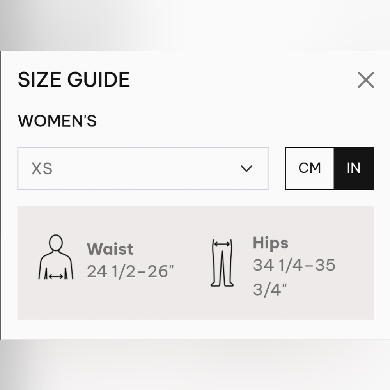Screen dimensions: 390x390
Task: Switch measurement units to CM
Action: pos(309,168)
